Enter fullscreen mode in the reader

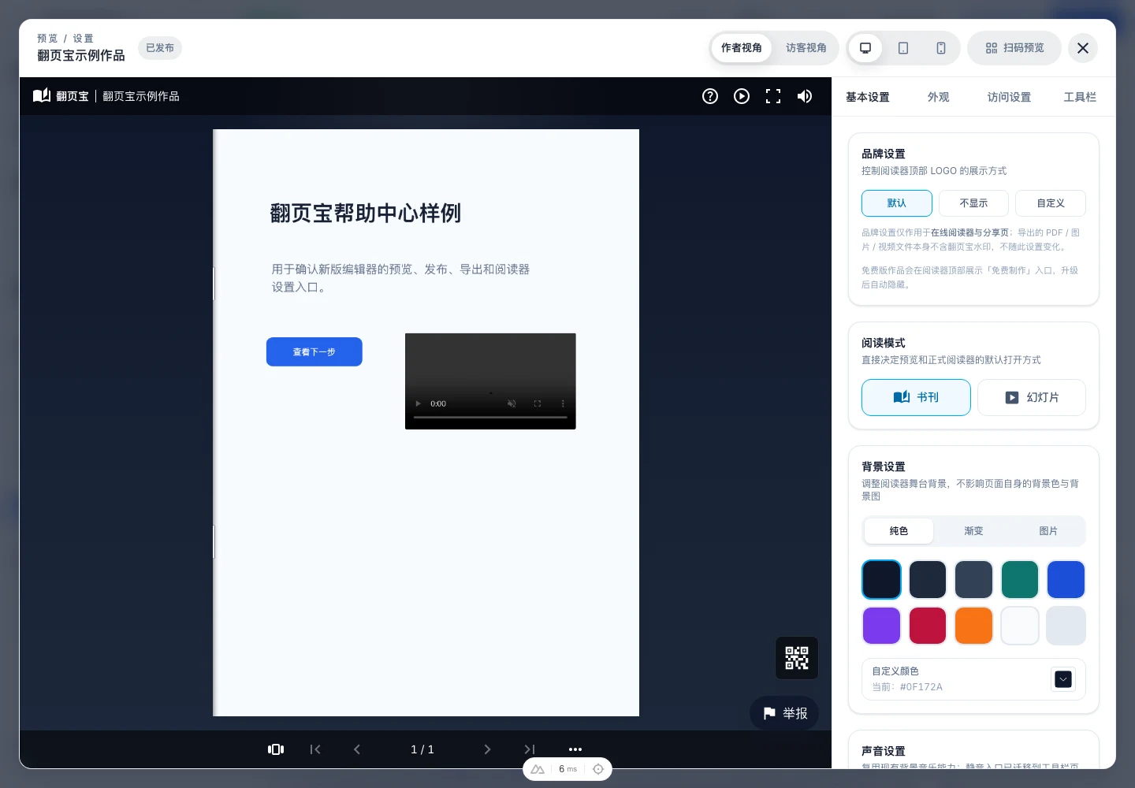click(773, 96)
